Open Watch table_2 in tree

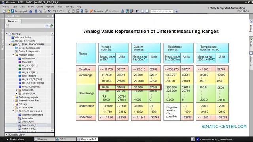pos(29,129)
